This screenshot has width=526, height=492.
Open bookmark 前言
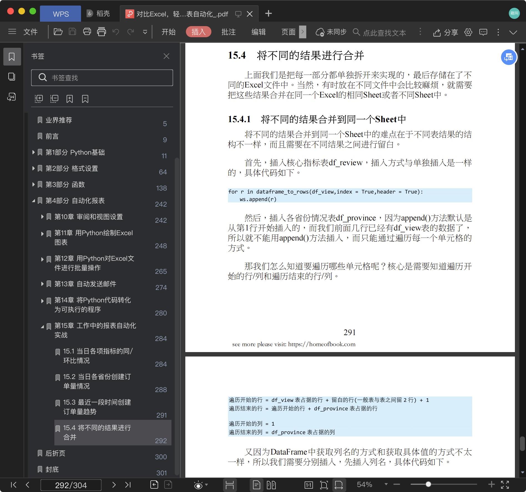pyautogui.click(x=52, y=136)
